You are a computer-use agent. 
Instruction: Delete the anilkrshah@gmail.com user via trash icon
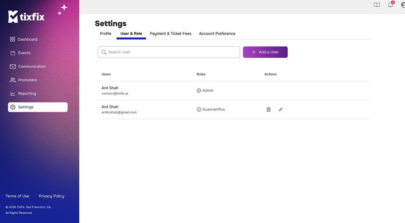coord(269,110)
